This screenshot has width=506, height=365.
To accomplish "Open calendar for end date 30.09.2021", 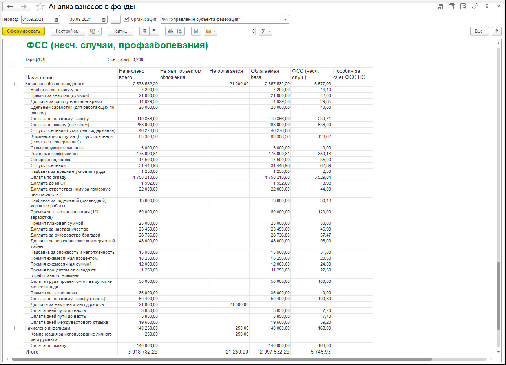I will pyautogui.click(x=104, y=19).
